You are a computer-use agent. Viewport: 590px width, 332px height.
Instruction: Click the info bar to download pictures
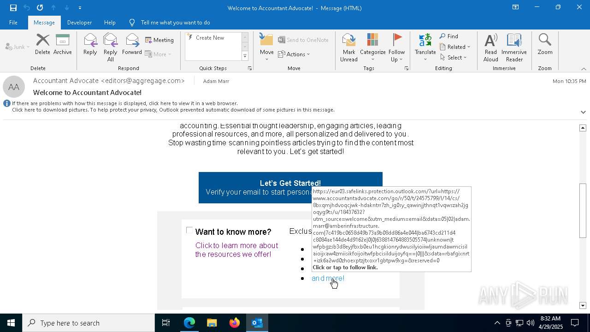(173, 110)
